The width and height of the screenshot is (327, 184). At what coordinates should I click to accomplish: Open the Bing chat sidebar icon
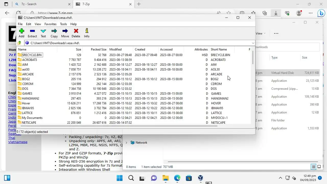(321, 13)
